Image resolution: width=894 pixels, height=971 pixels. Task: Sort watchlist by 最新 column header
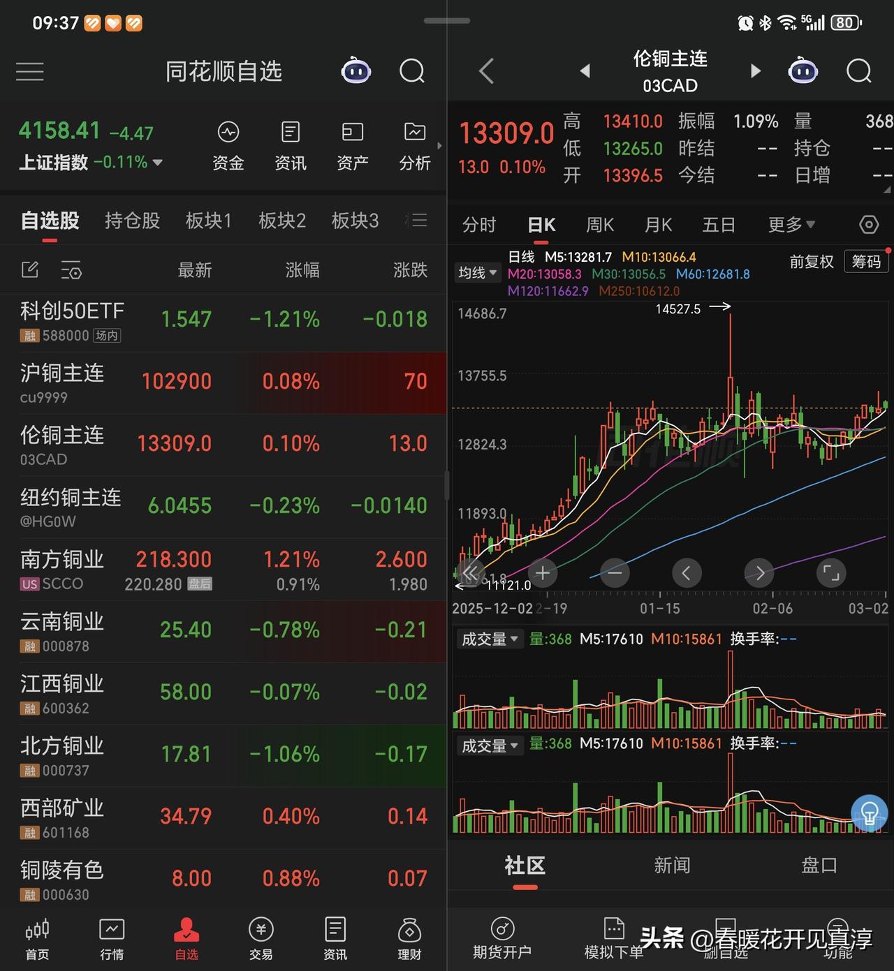coord(194,270)
